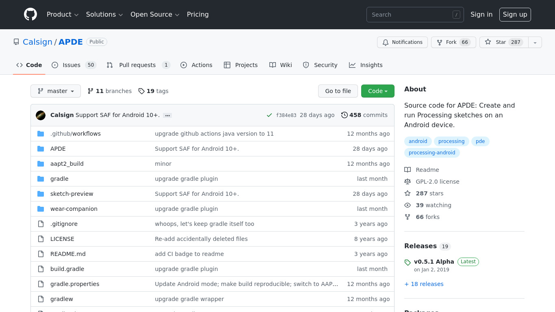Open the gradle folder name link
This screenshot has height=312, width=555.
pyautogui.click(x=59, y=179)
